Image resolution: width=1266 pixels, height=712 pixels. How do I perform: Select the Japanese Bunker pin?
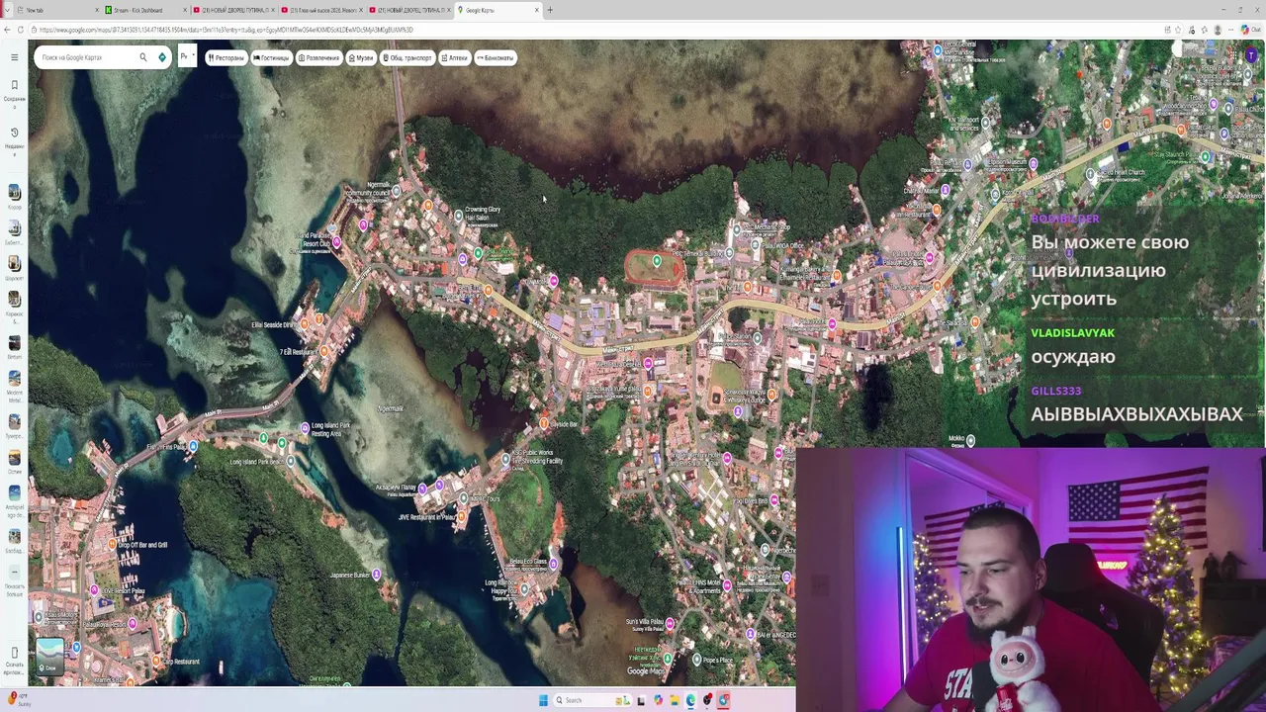(376, 574)
